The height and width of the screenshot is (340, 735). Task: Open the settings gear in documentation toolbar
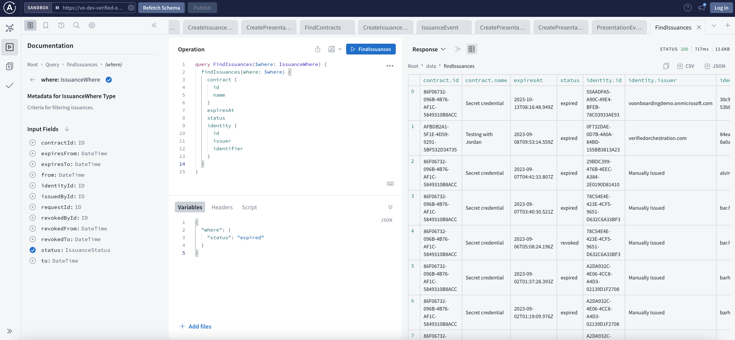[x=92, y=25]
